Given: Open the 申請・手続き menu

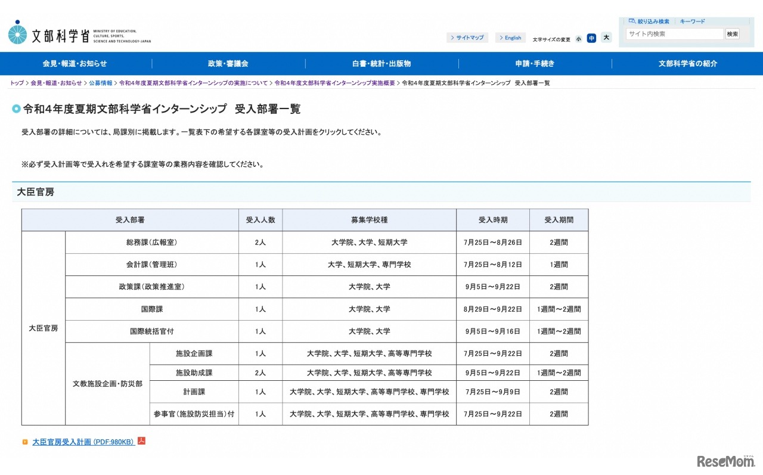Looking at the screenshot, I should pyautogui.click(x=535, y=64).
